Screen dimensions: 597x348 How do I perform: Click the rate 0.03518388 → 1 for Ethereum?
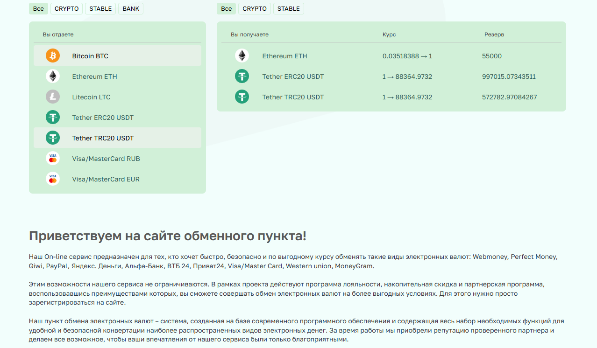pos(406,56)
